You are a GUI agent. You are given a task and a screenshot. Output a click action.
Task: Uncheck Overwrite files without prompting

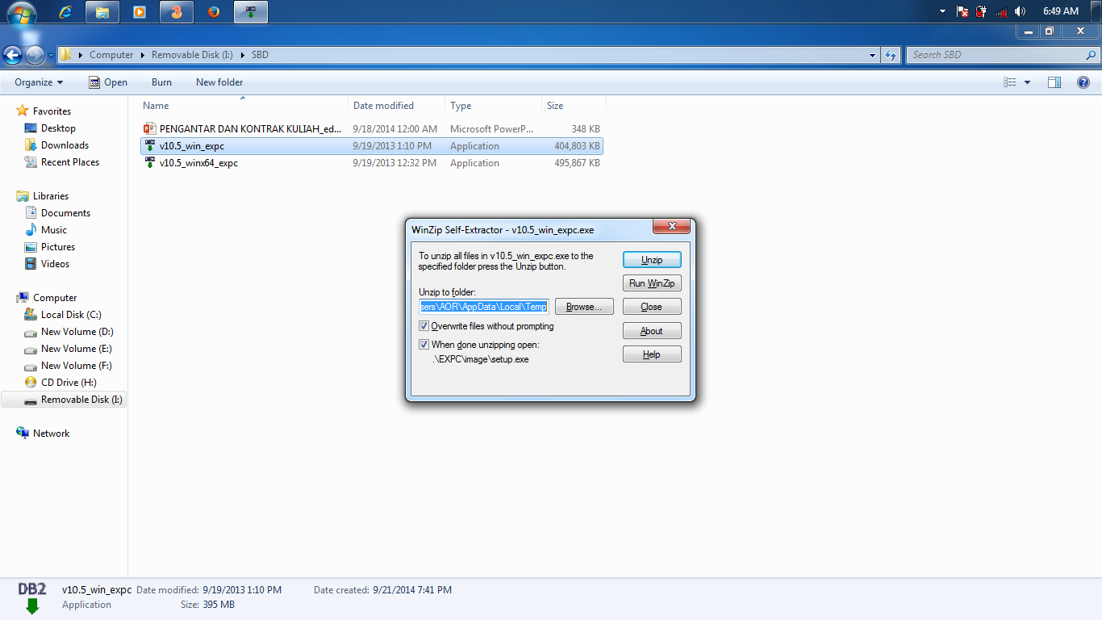(424, 327)
